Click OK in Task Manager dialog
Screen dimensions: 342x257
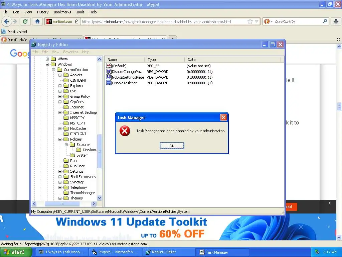(x=172, y=146)
